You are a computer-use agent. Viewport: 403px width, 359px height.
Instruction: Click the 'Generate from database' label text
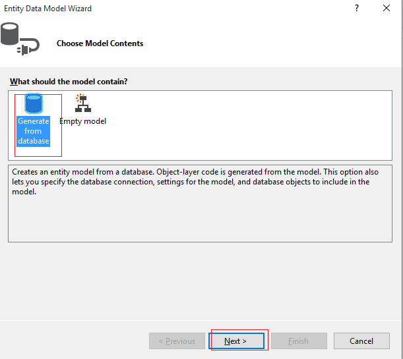(x=34, y=131)
